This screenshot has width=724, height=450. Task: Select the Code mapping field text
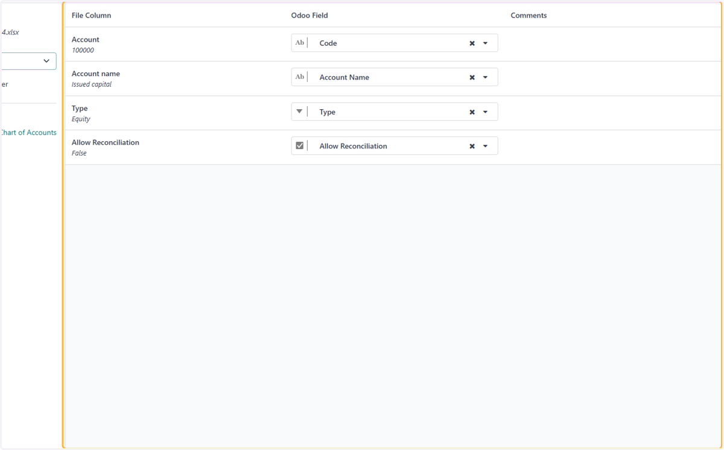(x=328, y=43)
